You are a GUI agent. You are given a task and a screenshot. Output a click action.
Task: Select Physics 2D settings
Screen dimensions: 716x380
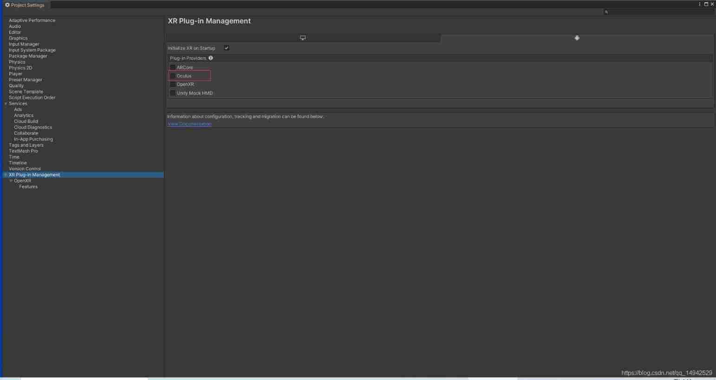tap(20, 68)
